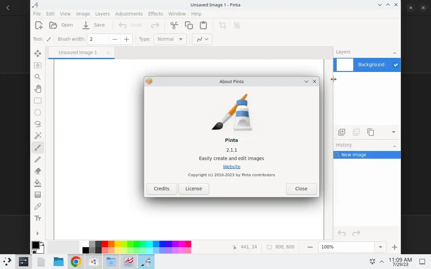Open the zoom level dropdown arrow

(380, 247)
